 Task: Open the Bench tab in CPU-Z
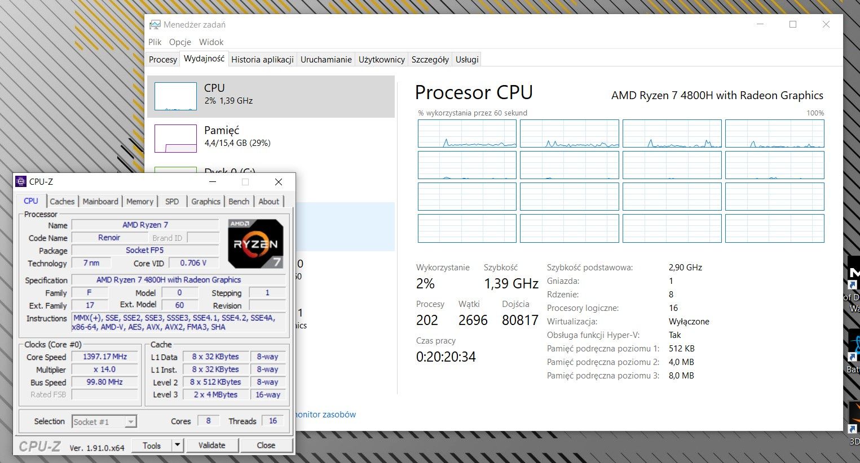[239, 202]
